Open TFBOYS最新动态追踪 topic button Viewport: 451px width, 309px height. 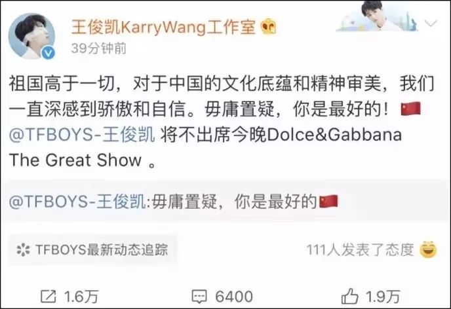click(92, 249)
